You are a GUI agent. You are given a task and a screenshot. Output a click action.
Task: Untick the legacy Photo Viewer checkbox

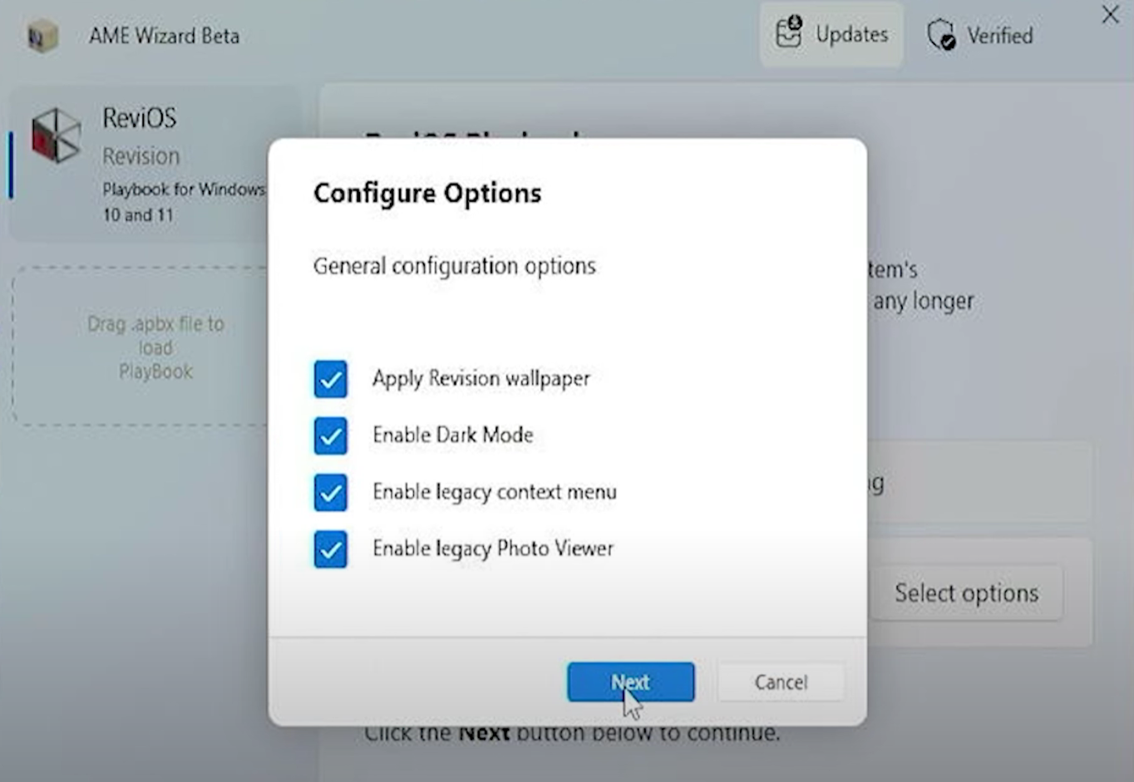tap(331, 549)
